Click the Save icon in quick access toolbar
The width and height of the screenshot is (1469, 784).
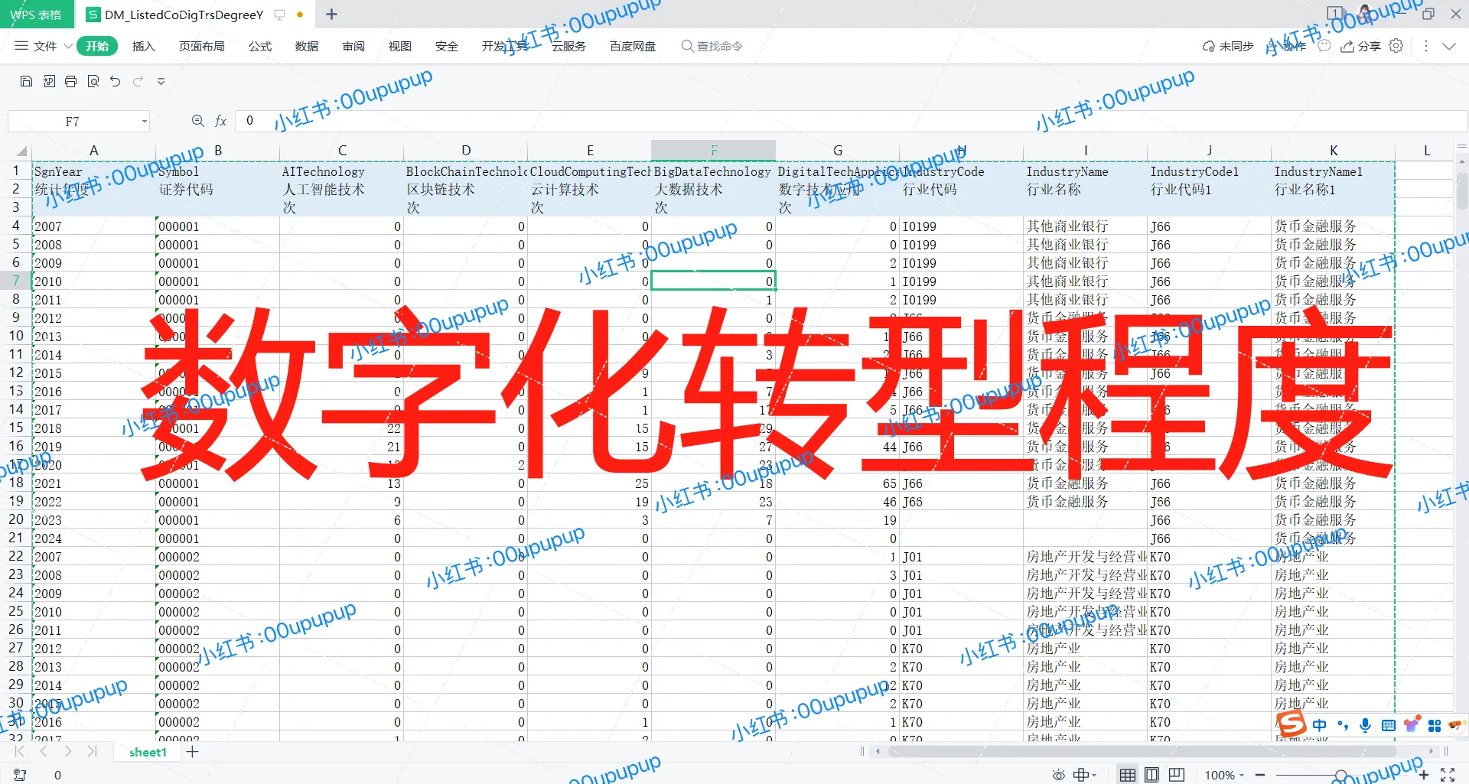[26, 81]
